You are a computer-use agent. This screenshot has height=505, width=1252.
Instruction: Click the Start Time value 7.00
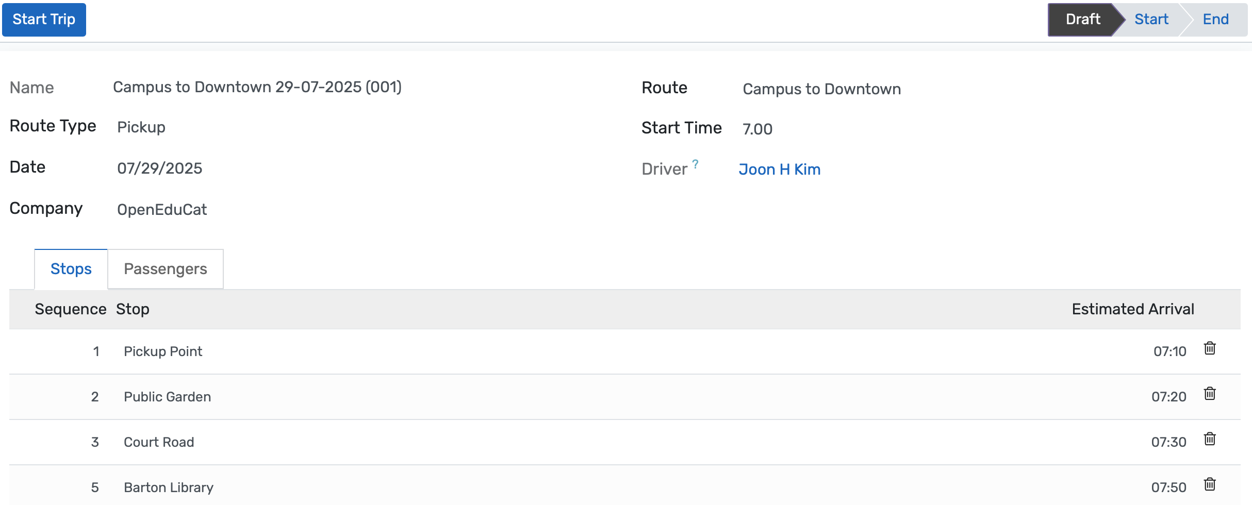[757, 129]
